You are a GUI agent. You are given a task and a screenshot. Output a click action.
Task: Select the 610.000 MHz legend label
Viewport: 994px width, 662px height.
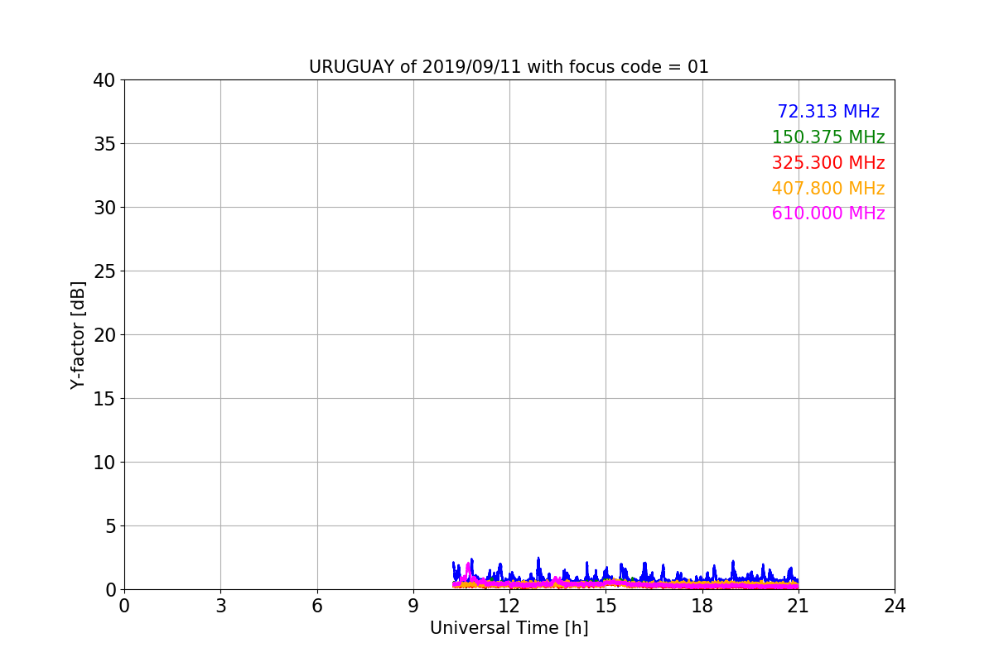(x=828, y=213)
